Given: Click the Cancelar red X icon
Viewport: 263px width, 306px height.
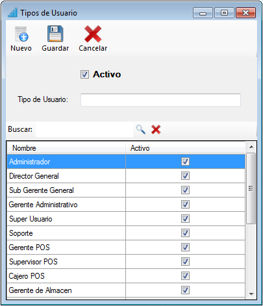Looking at the screenshot, I should (x=93, y=34).
